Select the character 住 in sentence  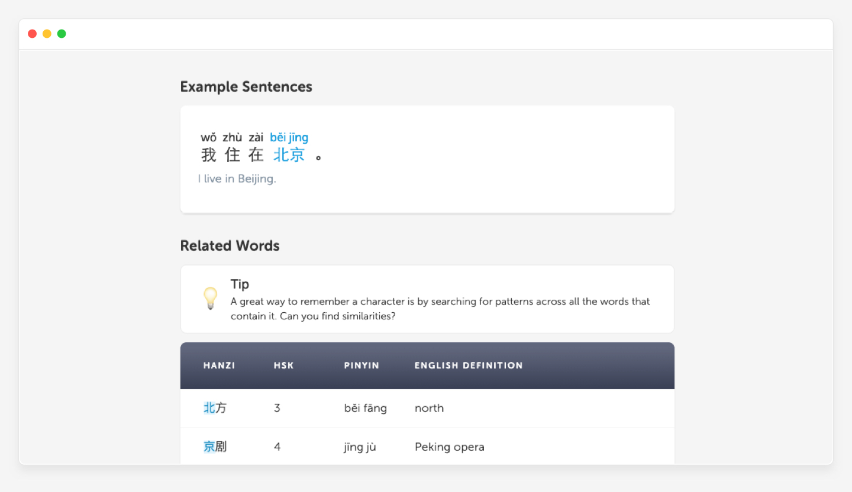tap(233, 155)
